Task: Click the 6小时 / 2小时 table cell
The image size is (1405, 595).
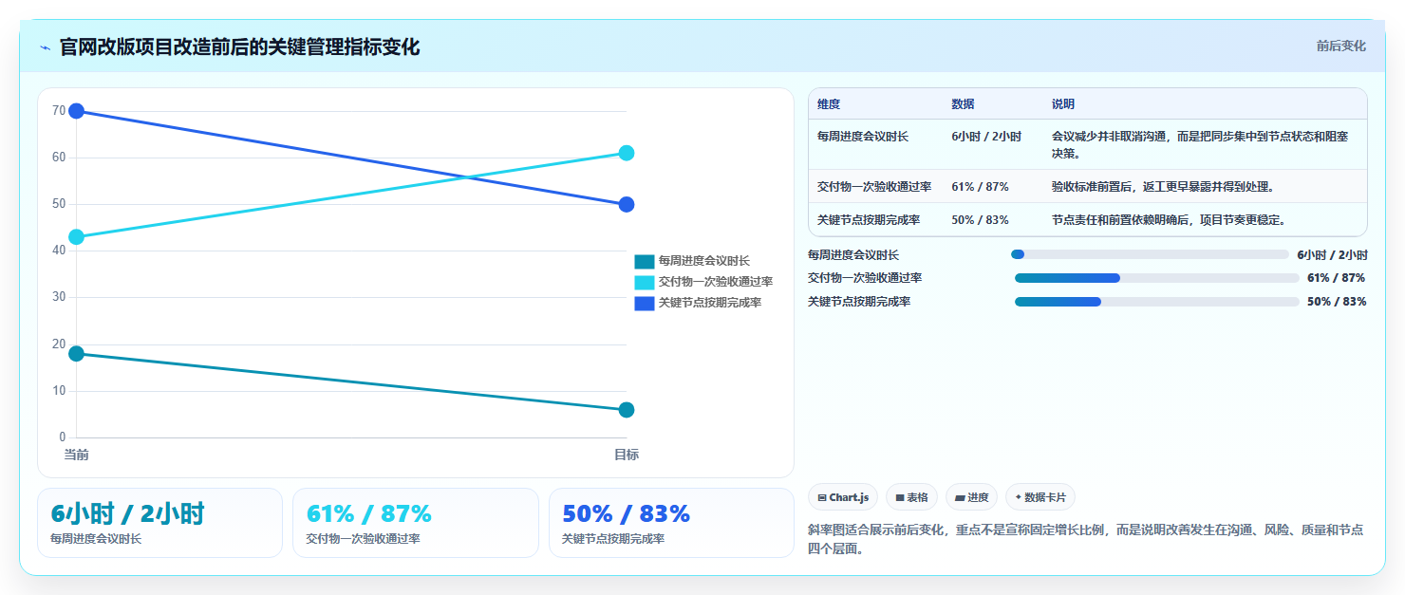Action: pyautogui.click(x=986, y=137)
